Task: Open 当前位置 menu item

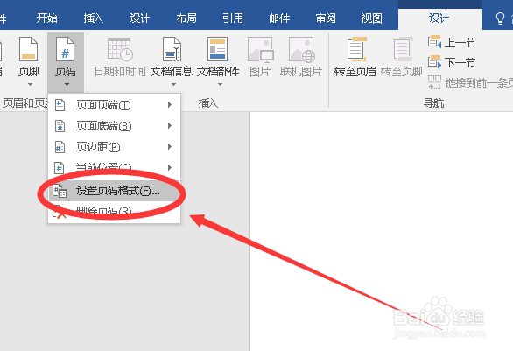Action: [114, 167]
